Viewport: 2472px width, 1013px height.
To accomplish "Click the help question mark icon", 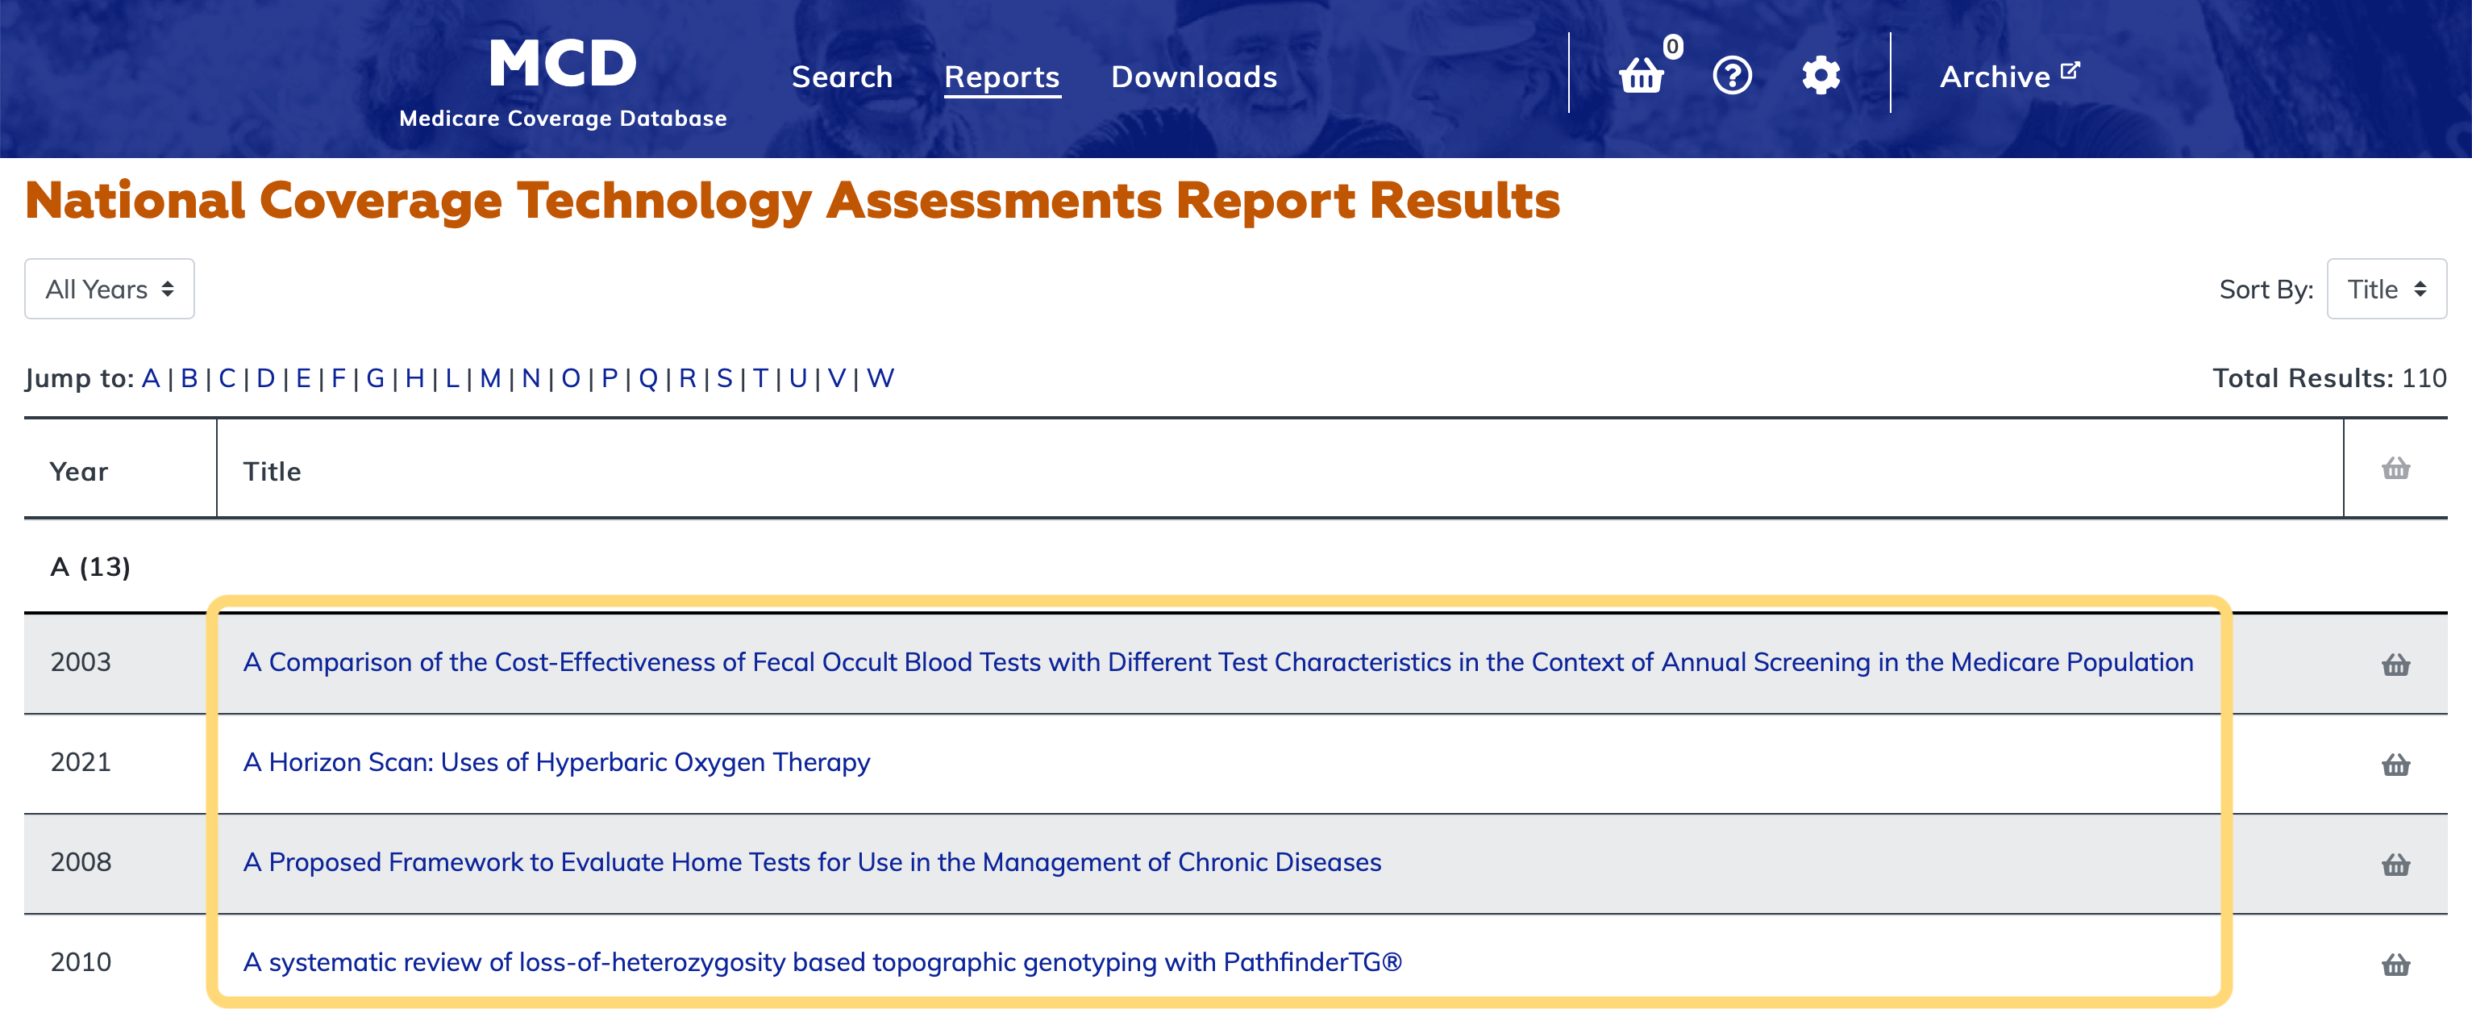I will [x=1732, y=75].
